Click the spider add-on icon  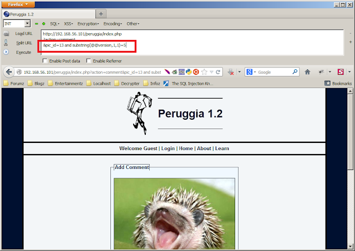pyautogui.click(x=321, y=72)
